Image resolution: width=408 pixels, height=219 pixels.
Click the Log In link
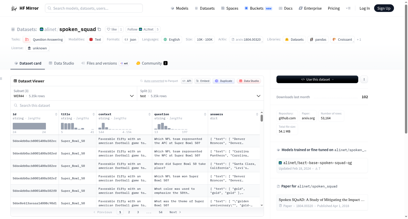[365, 8]
